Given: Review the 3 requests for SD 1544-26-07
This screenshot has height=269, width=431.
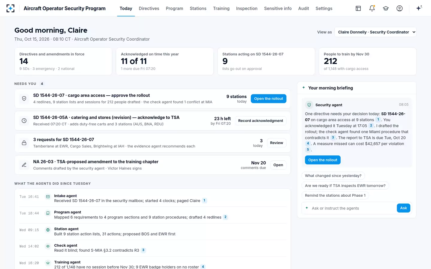Looking at the screenshot, I should coord(277,143).
